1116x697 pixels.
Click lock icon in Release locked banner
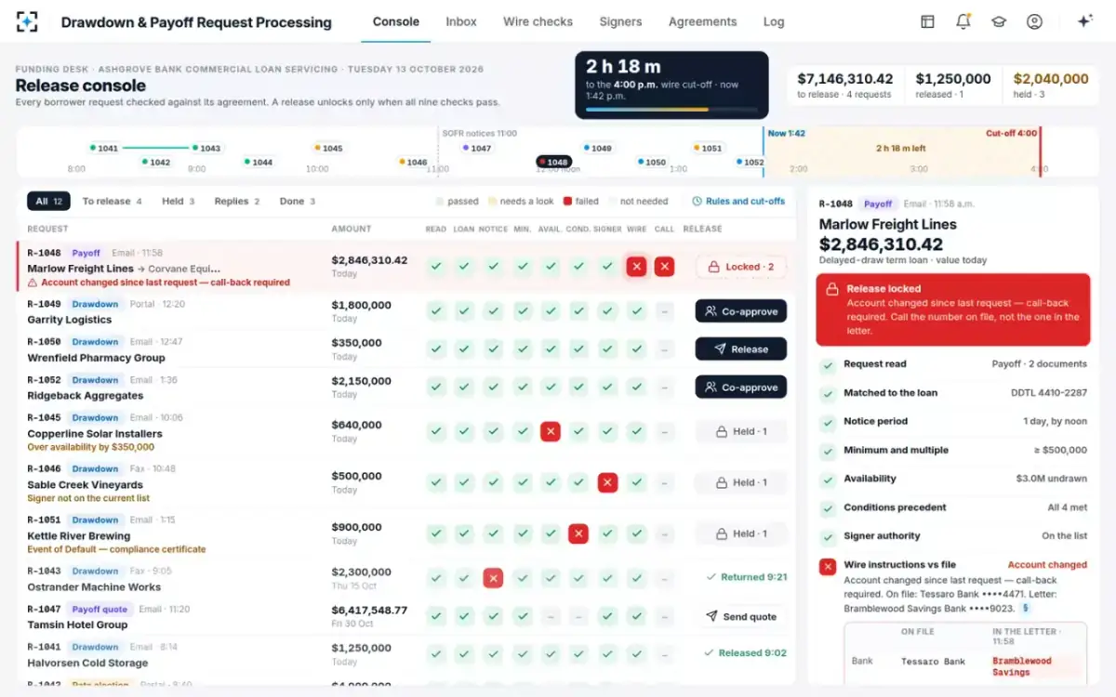pyautogui.click(x=833, y=289)
